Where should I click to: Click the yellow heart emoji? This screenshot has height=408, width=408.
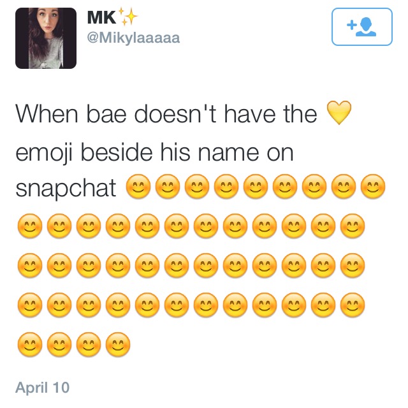(x=339, y=113)
